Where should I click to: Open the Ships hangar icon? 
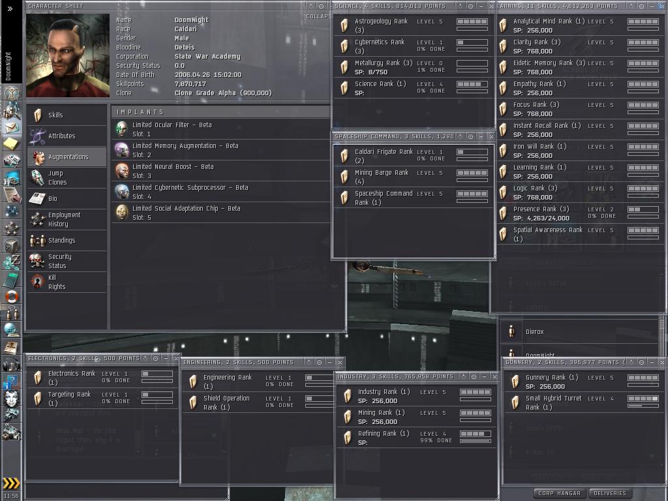point(12,414)
